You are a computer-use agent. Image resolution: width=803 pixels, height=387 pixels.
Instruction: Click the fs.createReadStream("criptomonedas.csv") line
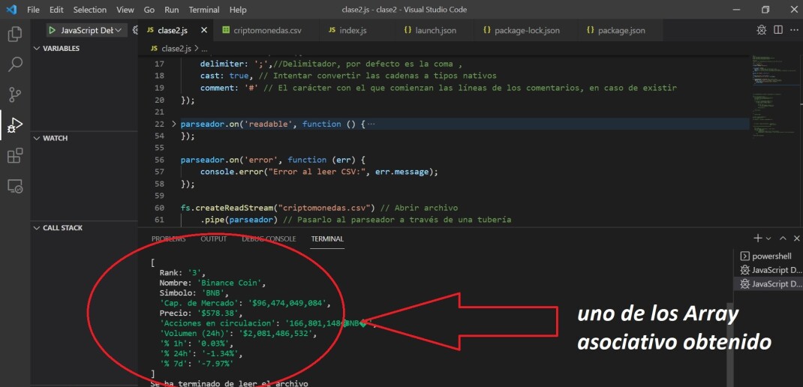pos(319,208)
